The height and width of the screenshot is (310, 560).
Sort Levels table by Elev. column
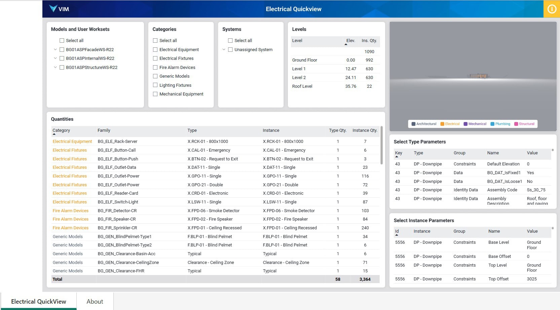tap(350, 41)
